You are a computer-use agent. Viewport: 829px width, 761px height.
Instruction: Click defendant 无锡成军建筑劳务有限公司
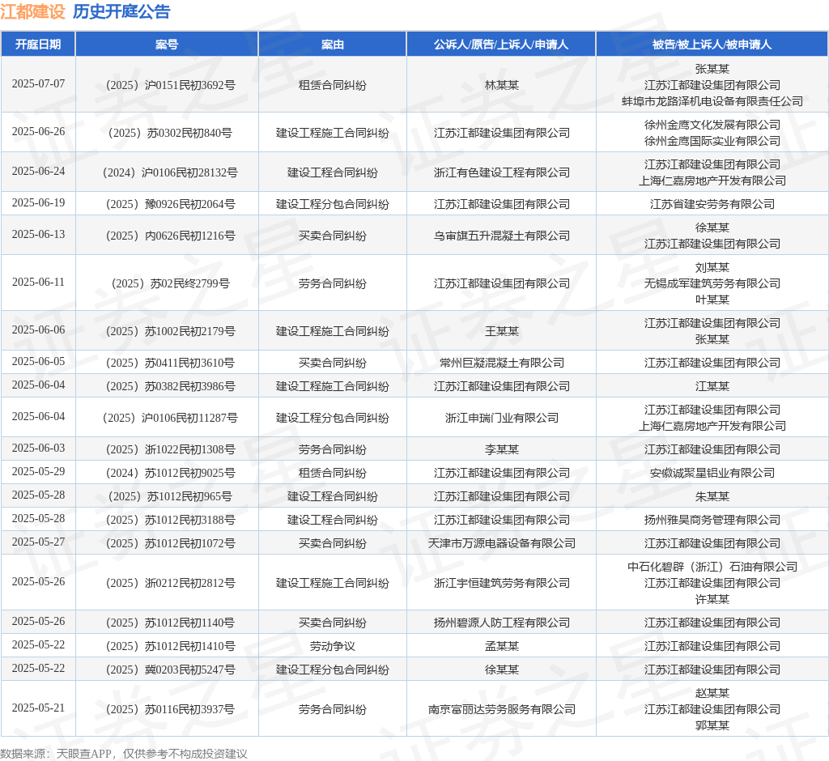[712, 283]
